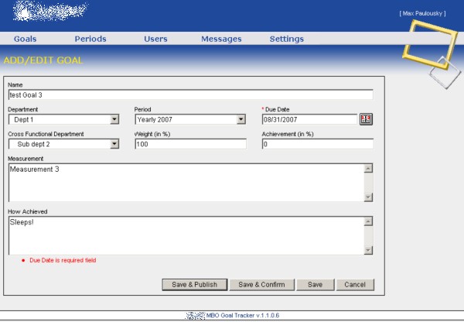The image size is (464, 322).
Task: Click the Cross Functional Department label
Action: pyautogui.click(x=46, y=134)
